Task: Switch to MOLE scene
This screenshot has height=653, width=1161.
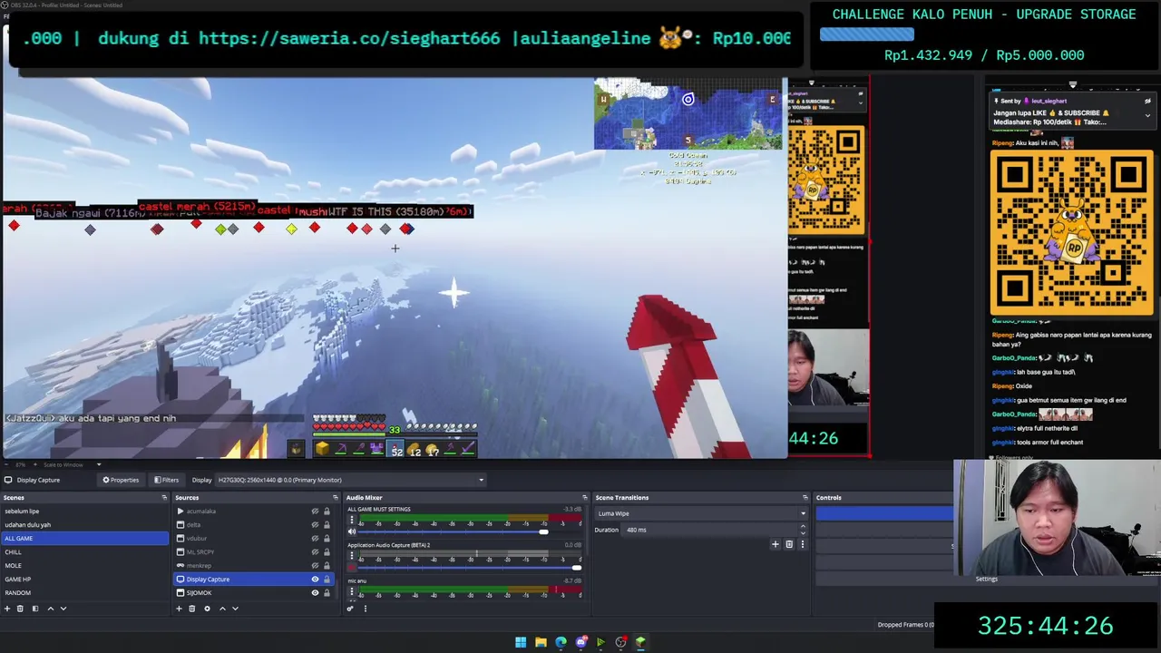Action: (84, 566)
